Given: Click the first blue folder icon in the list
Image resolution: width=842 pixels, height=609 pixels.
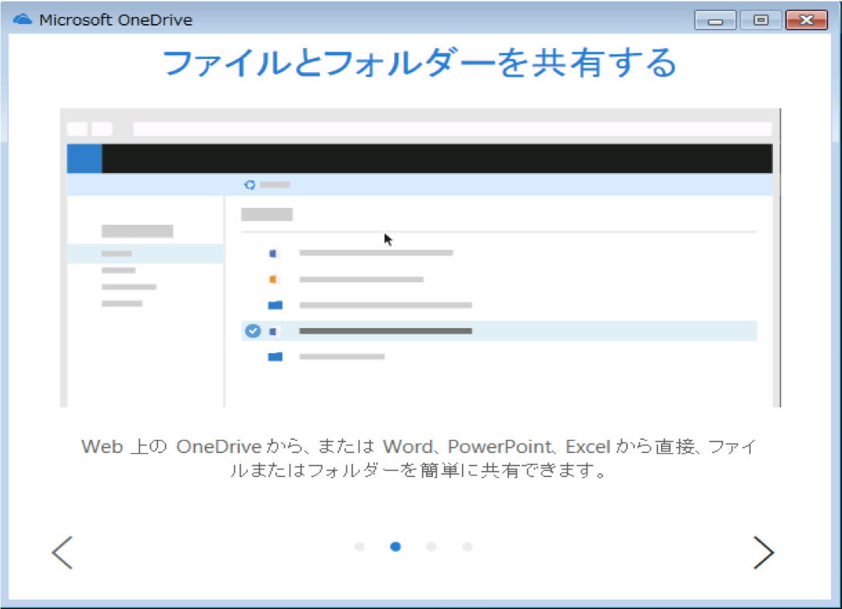Looking at the screenshot, I should [275, 305].
